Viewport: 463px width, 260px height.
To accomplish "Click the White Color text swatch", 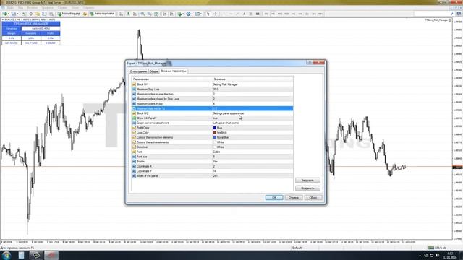I will click(215, 147).
